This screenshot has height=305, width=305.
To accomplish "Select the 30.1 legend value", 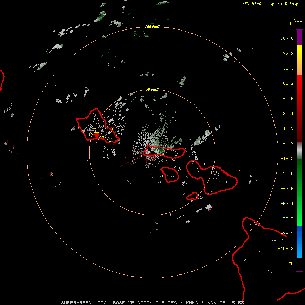I will pyautogui.click(x=288, y=114).
